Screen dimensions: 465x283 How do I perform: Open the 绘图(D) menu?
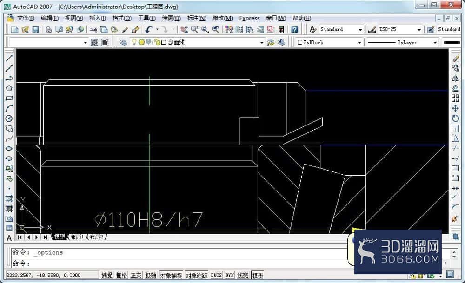tap(172, 18)
